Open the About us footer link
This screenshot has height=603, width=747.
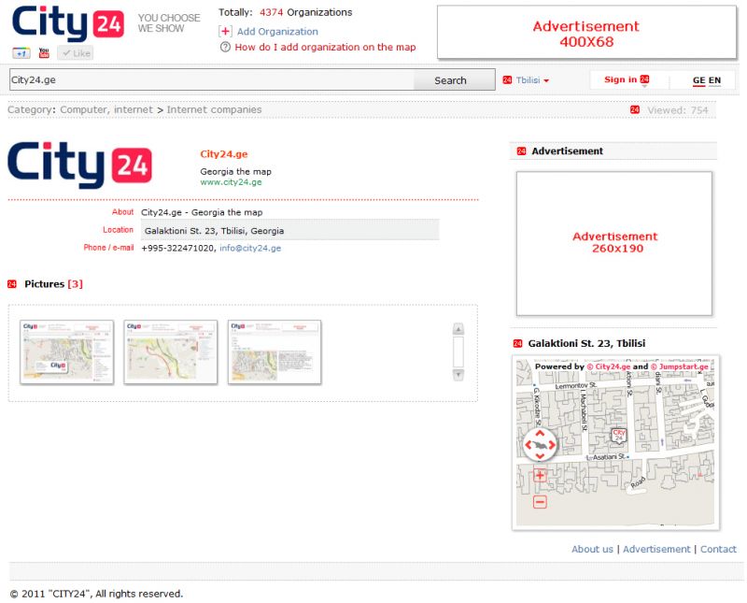coord(592,549)
